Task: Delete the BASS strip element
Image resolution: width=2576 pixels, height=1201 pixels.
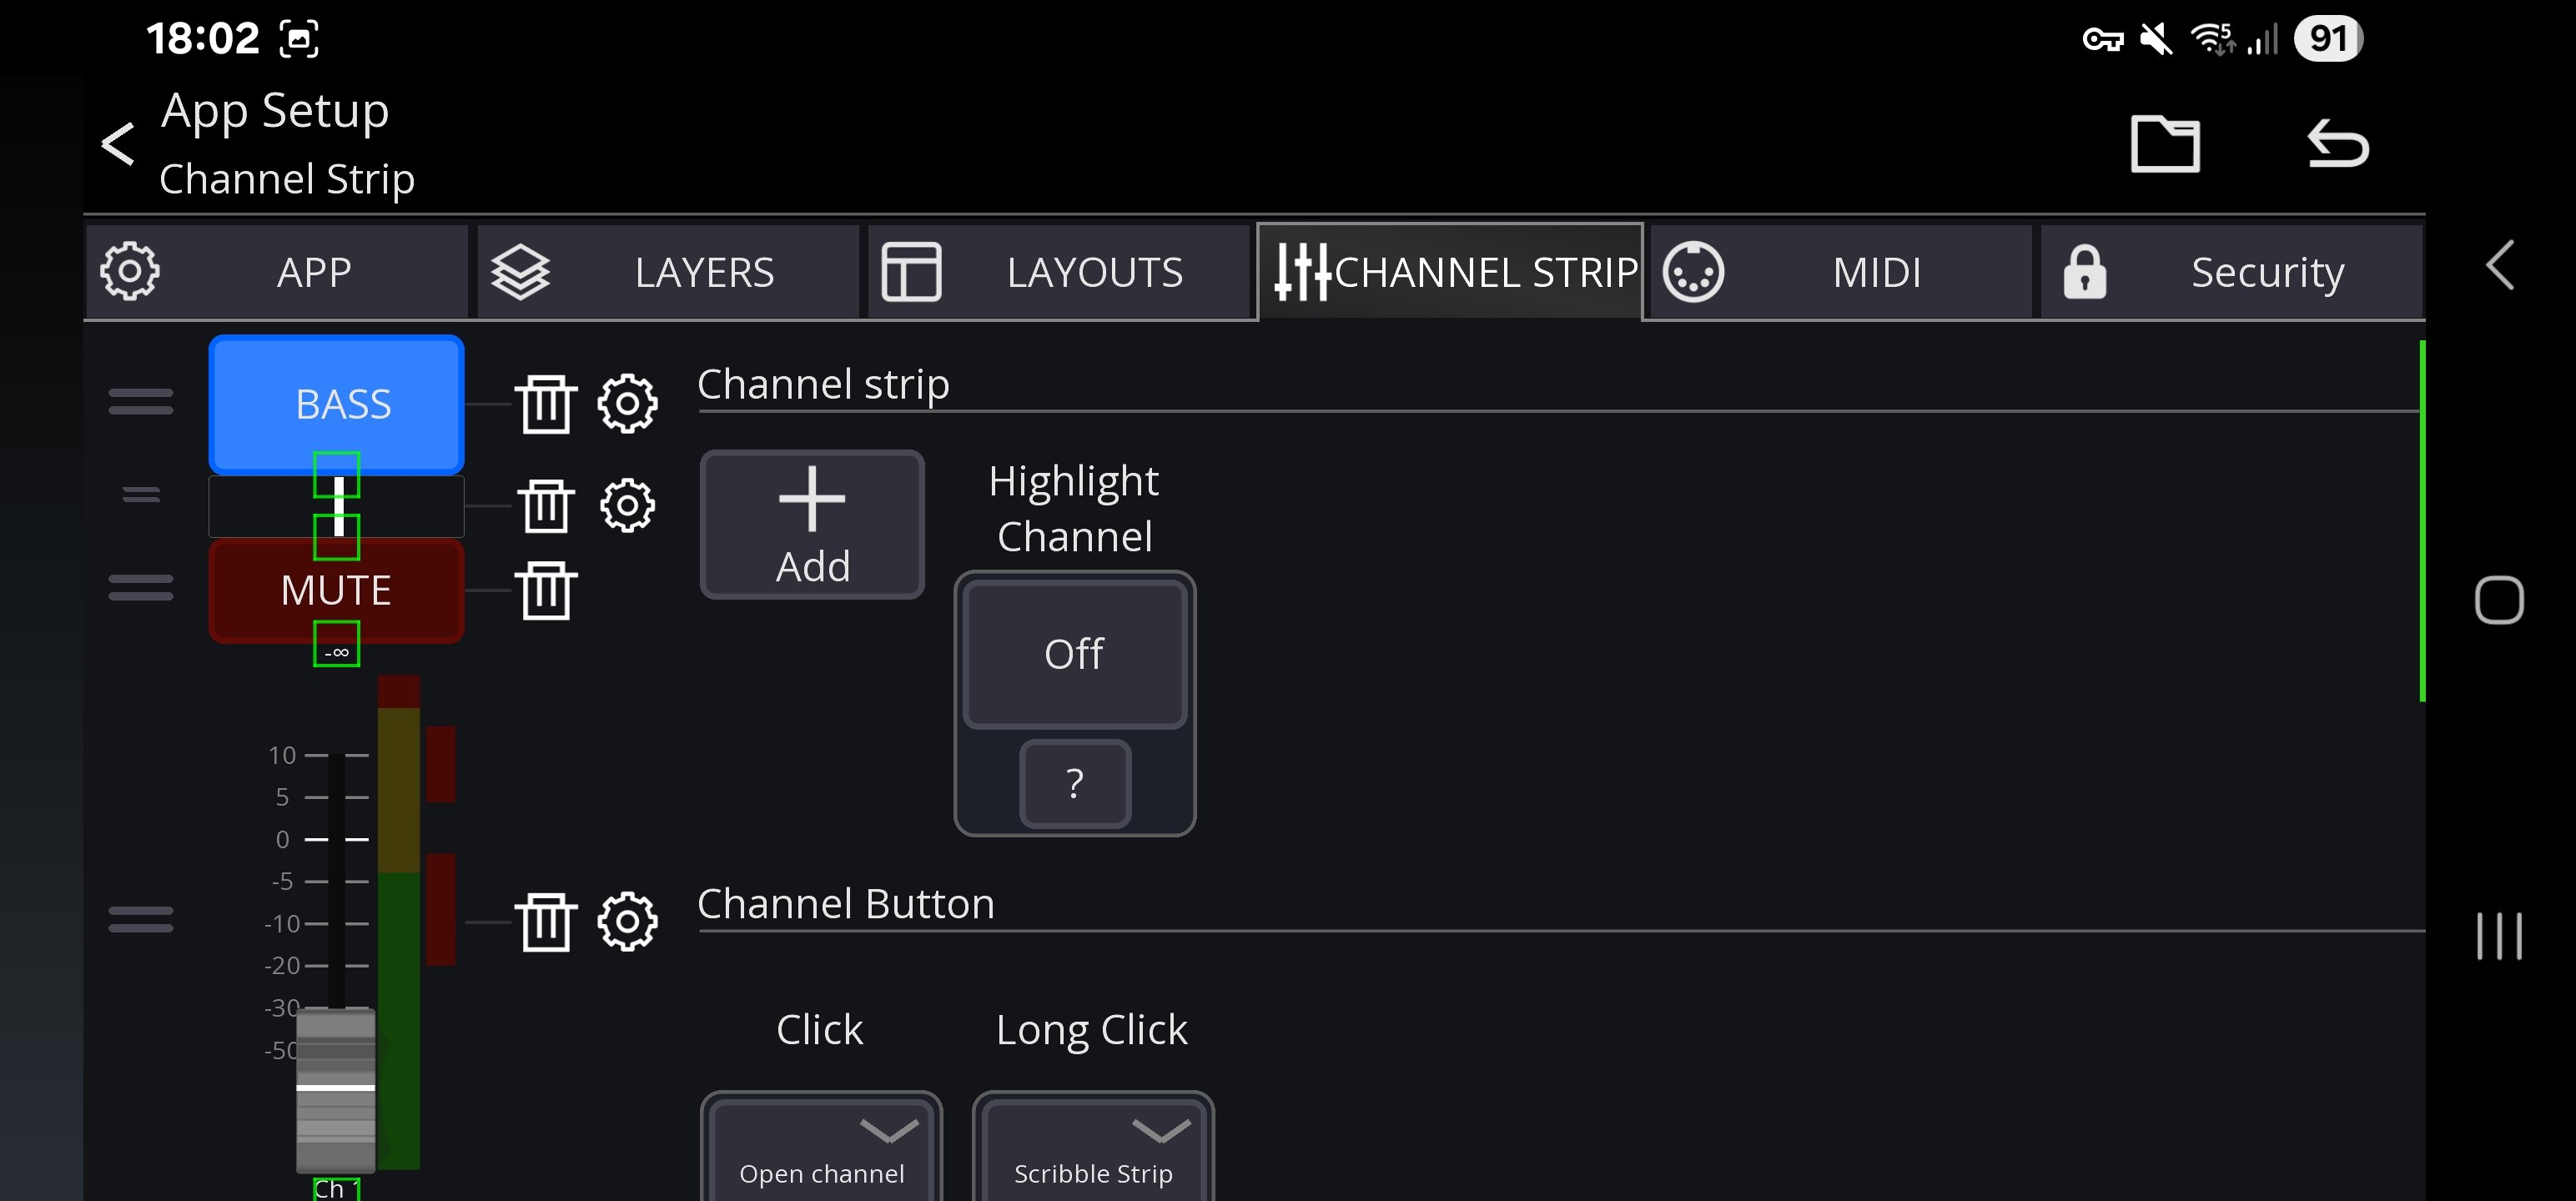Action: point(546,404)
